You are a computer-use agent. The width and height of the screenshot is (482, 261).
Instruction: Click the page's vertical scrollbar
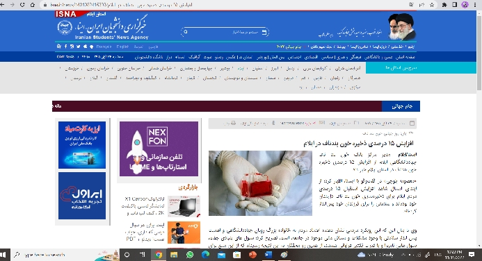(x=479, y=129)
